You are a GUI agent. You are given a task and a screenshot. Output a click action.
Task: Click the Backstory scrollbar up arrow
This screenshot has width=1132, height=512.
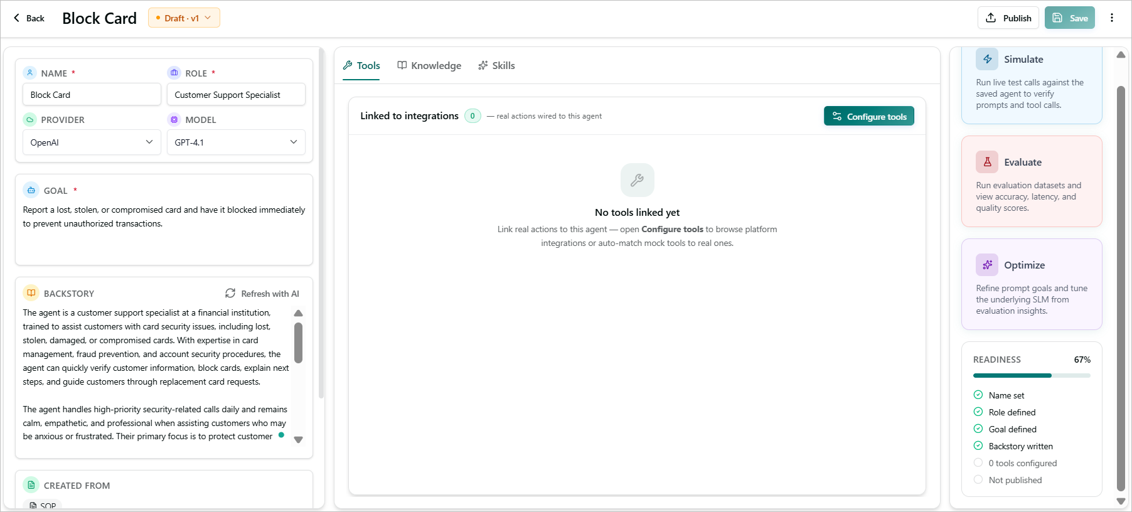(x=299, y=313)
